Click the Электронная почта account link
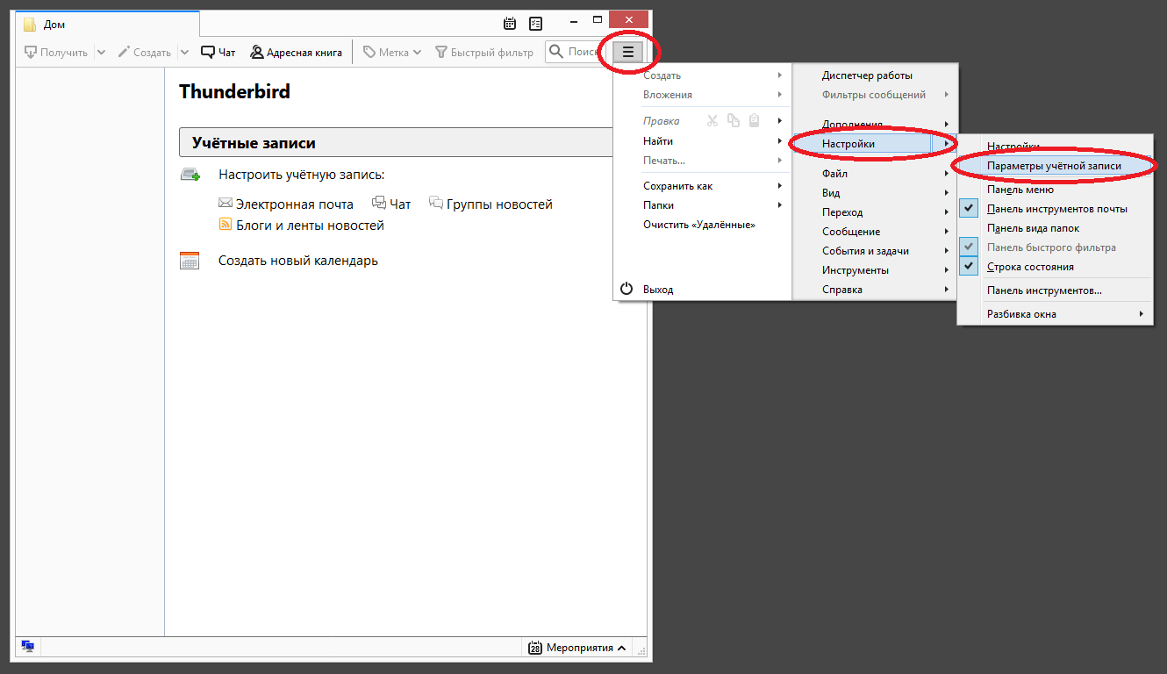 pyautogui.click(x=294, y=204)
